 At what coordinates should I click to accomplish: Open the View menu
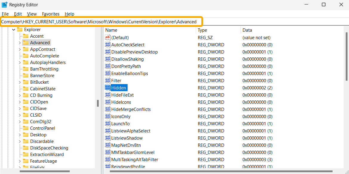32,14
